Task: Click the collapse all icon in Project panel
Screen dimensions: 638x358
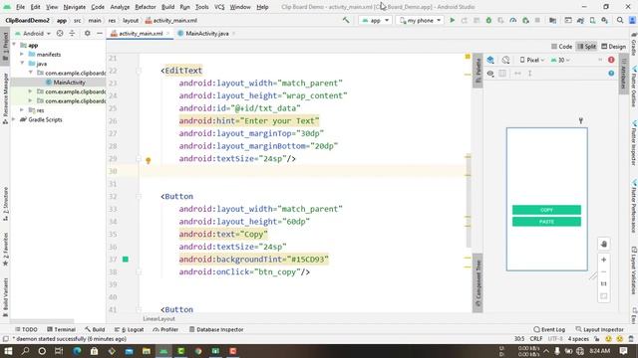Action: pos(72,33)
